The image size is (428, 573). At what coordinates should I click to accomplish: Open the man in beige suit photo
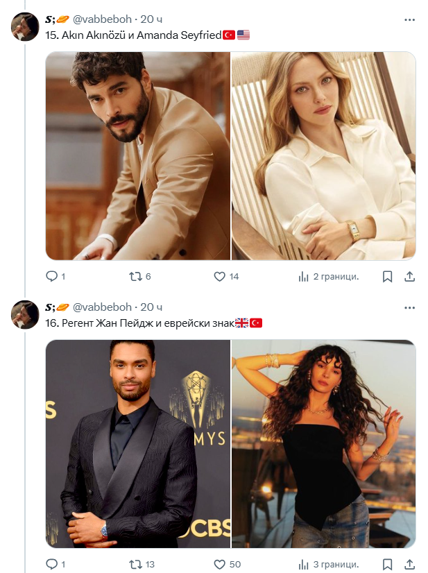click(x=138, y=156)
